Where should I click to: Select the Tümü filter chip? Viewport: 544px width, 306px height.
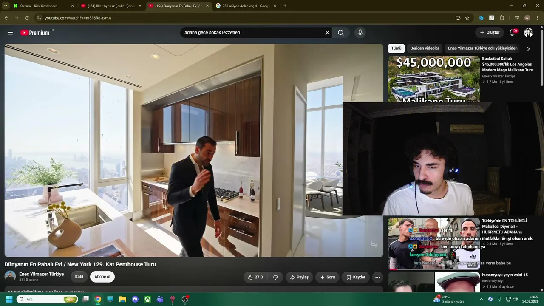[396, 48]
